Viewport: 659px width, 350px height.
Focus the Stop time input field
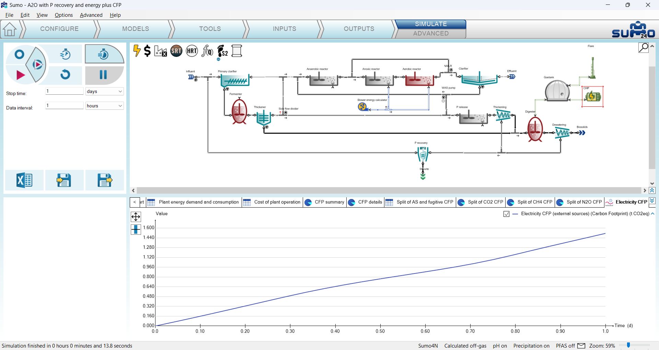point(64,91)
